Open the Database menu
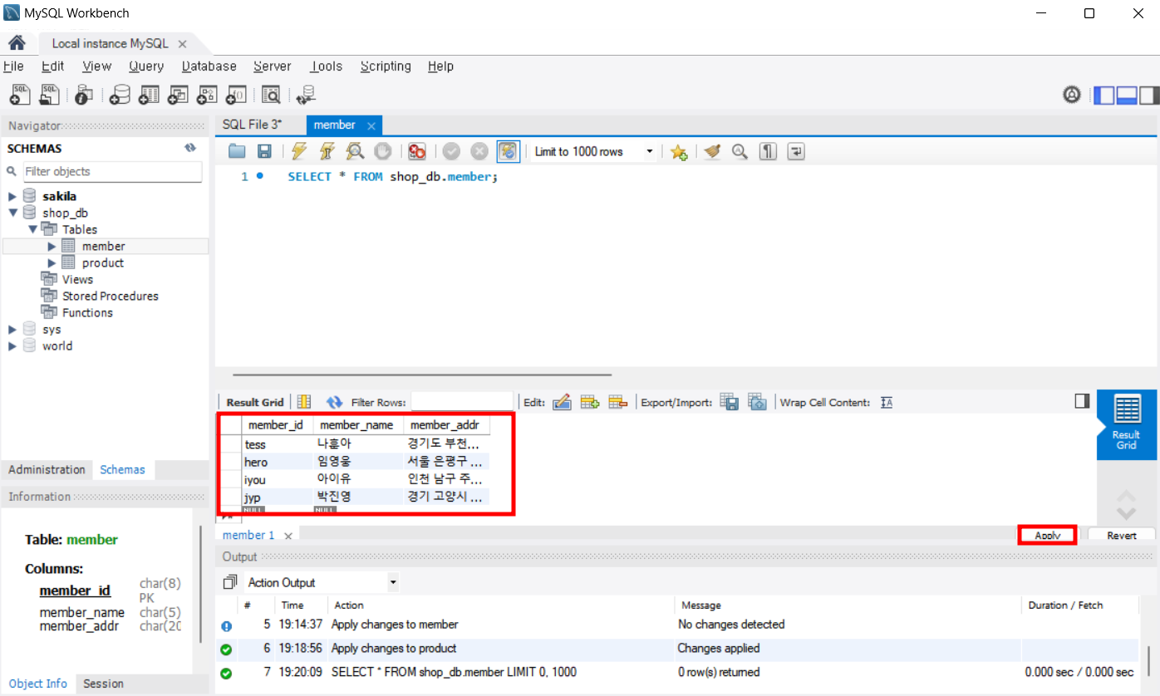Viewport: 1160px width, 696px height. click(x=209, y=66)
